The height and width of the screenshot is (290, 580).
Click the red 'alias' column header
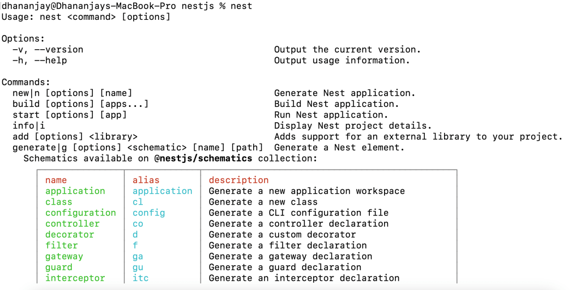point(146,180)
